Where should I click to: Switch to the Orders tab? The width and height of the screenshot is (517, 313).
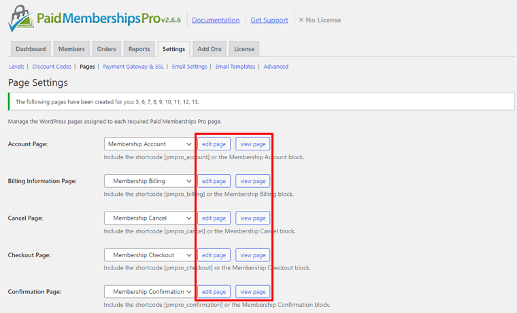(107, 49)
